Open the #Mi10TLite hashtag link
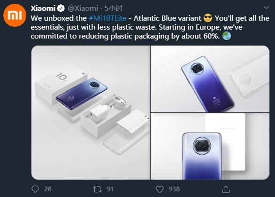Image resolution: width=275 pixels, height=197 pixels. pos(107,18)
